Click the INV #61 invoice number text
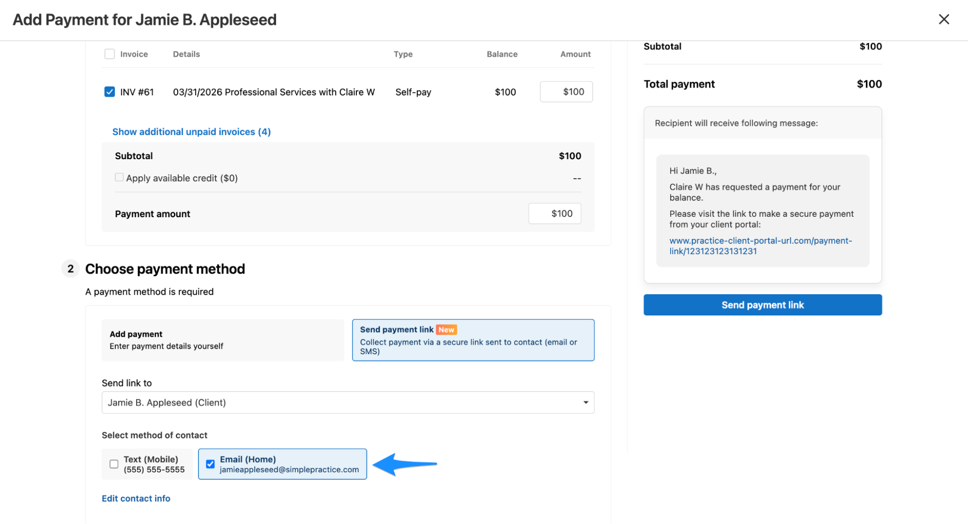 pos(137,92)
